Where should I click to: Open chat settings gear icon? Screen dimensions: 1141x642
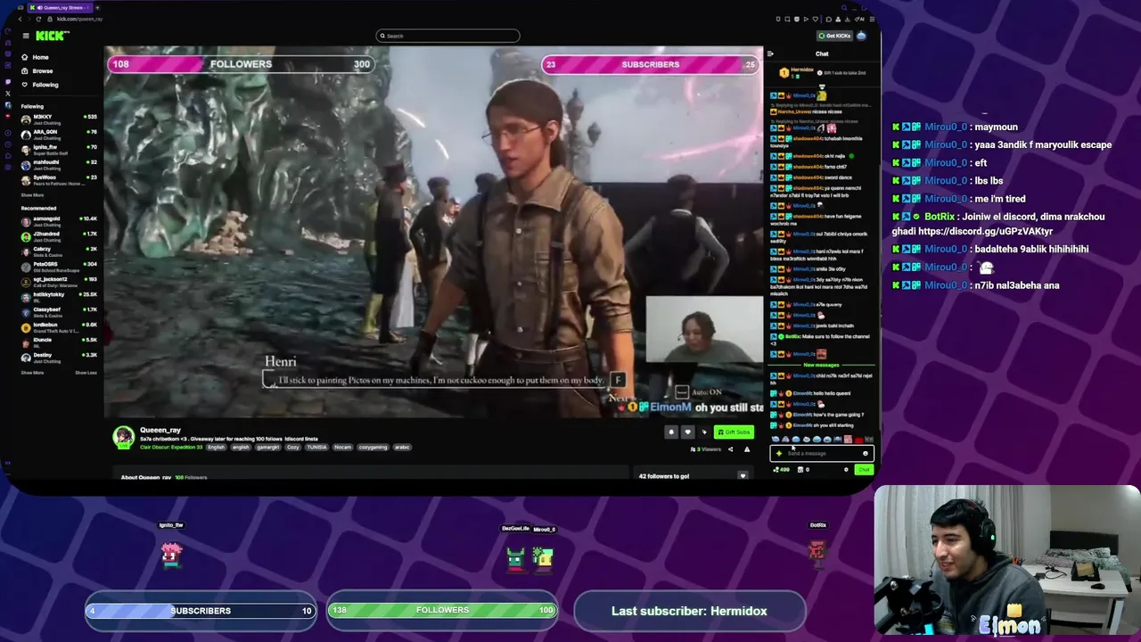pos(846,470)
